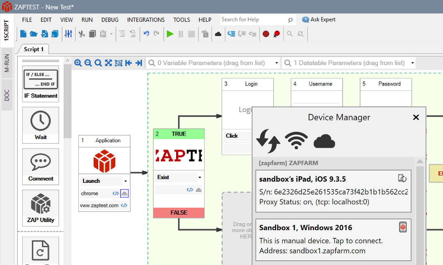
Task: Click the scroll up arrow in Device Manager
Action: coord(420,161)
